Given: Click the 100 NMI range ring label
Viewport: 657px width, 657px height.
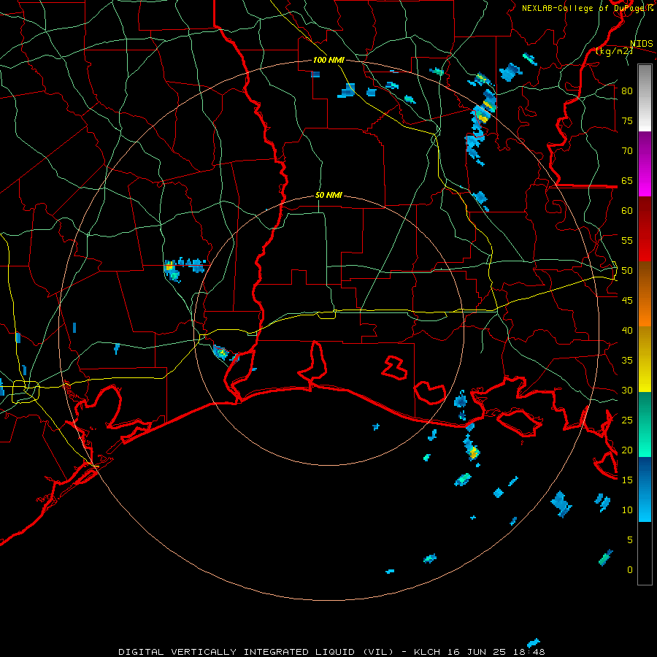Looking at the screenshot, I should click(328, 60).
